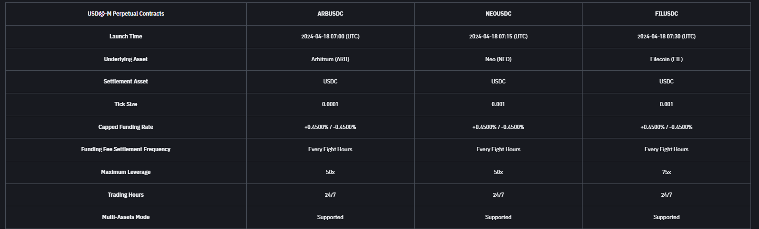Viewport: 759px width, 229px height.
Task: Click the 75x maximum leverage value
Action: [x=666, y=172]
